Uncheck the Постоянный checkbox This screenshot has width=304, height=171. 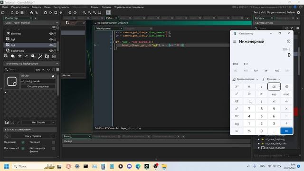(x=23, y=148)
